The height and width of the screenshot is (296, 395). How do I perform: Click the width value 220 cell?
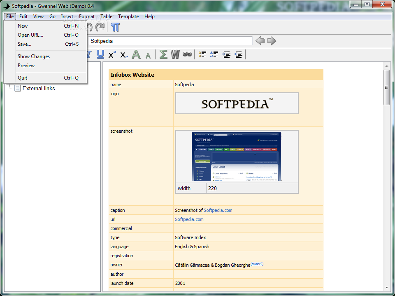coord(252,188)
